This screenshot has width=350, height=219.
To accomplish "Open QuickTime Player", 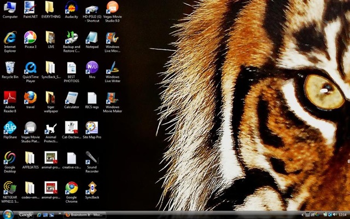I will tap(31, 72).
